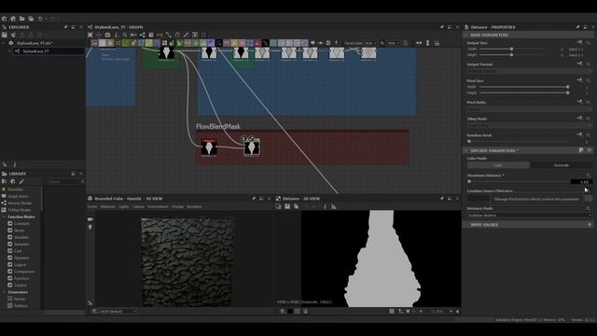Viewport: 597px width, 336px height.
Task: Click the camera screenshot icon in graph toolbar
Action: (107, 35)
